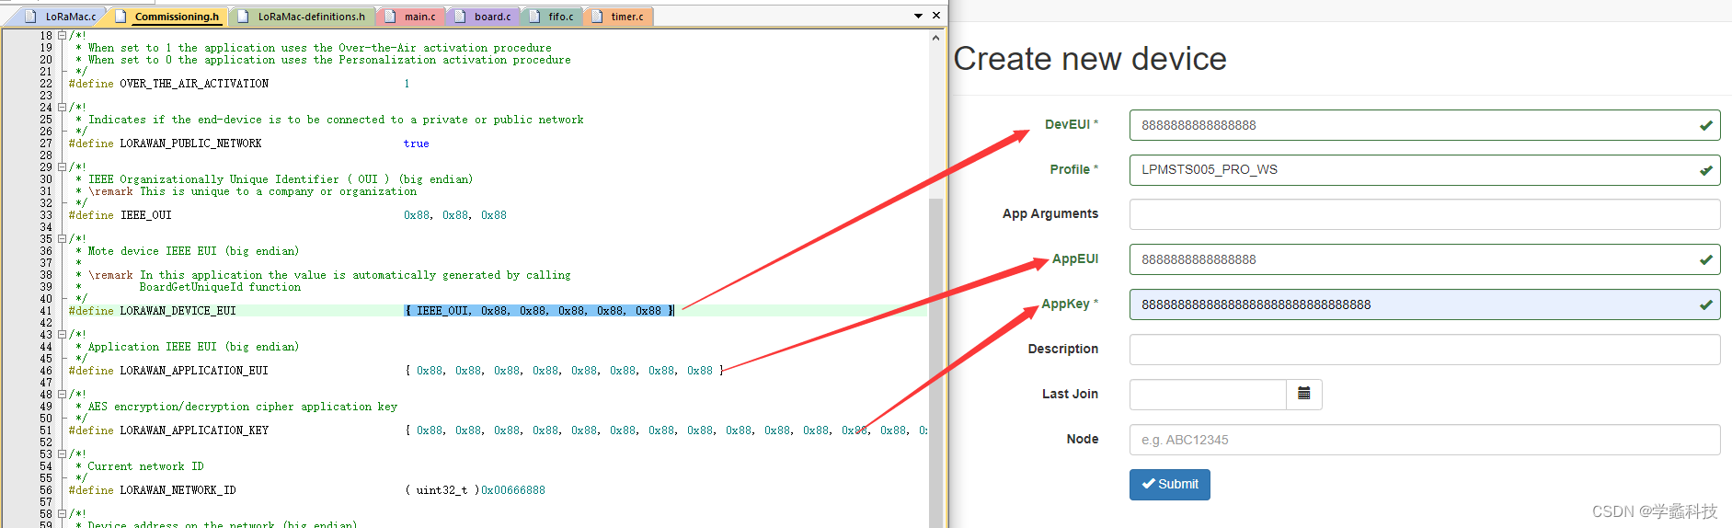Click the 'Create new device' heading
This screenshot has height=528, width=1732.
(x=1090, y=59)
